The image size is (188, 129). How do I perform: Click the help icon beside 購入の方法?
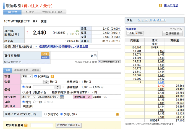[x=160, y=6]
